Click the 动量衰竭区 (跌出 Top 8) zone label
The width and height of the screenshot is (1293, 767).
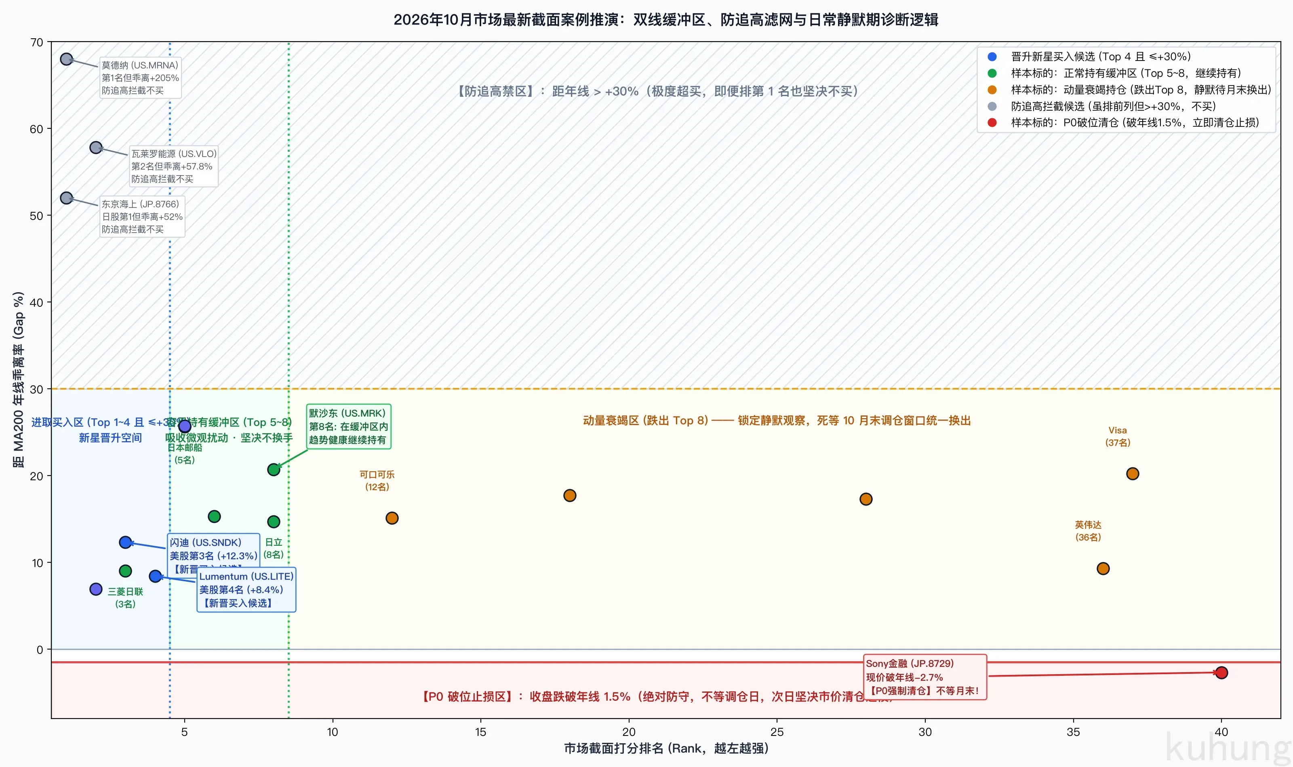(x=776, y=420)
